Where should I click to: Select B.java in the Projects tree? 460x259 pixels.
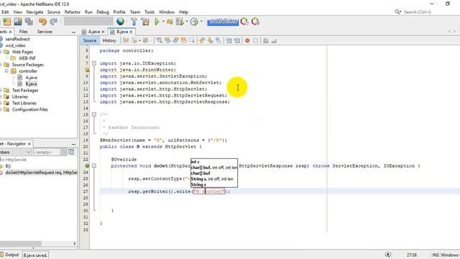point(31,84)
